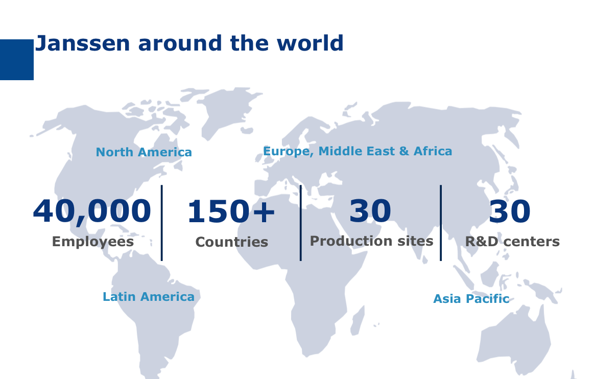Click the 'Janssen around the world' title
The width and height of the screenshot is (593, 379).
[189, 43]
